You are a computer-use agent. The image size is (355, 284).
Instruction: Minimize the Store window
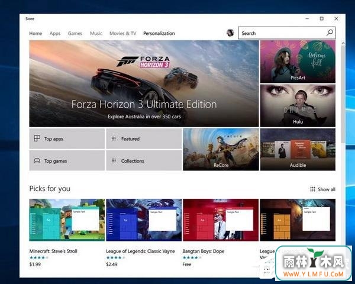307,18
